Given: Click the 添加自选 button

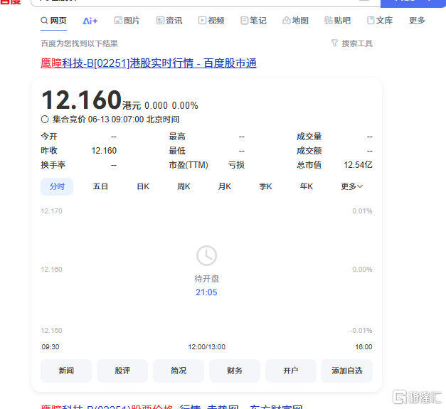Looking at the screenshot, I should 347,371.
